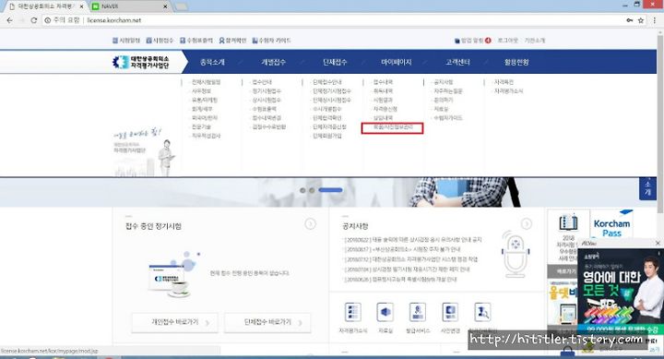Select 접수내역 under 마이페이지
The height and width of the screenshot is (359, 664).
click(383, 82)
